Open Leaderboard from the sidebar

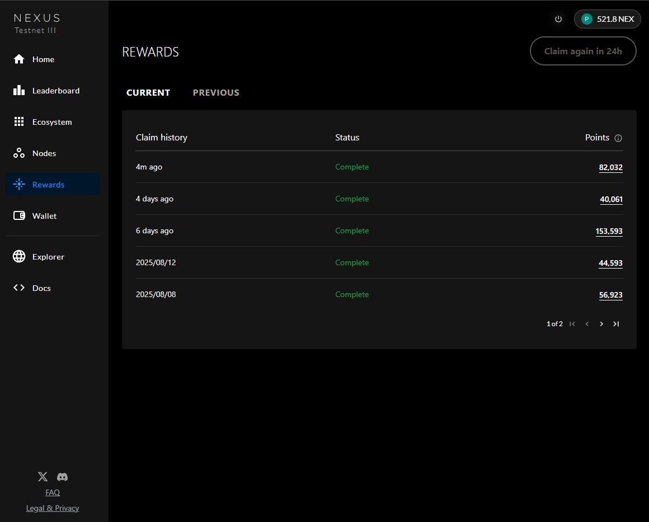point(53,91)
